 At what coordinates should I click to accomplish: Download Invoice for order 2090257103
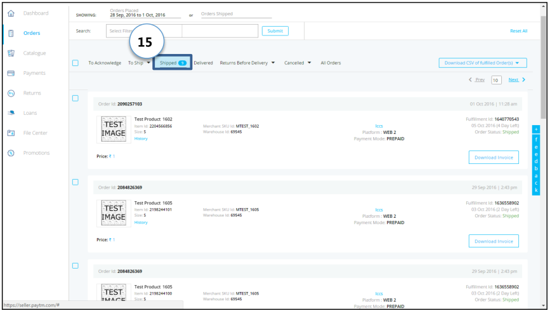point(494,157)
